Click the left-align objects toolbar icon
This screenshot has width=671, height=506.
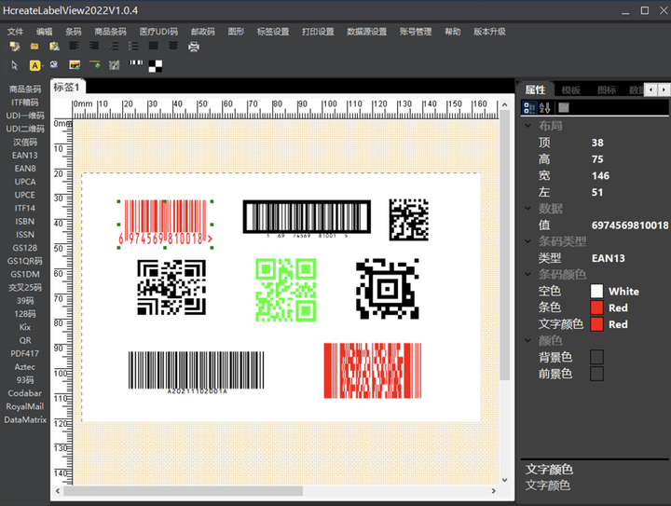(x=74, y=46)
